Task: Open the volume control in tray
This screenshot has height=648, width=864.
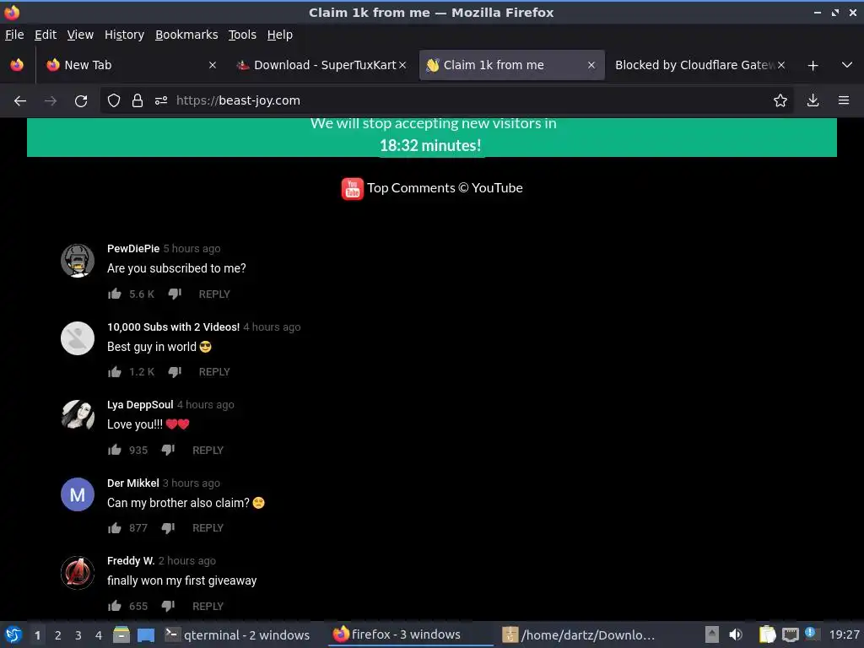Action: point(735,634)
